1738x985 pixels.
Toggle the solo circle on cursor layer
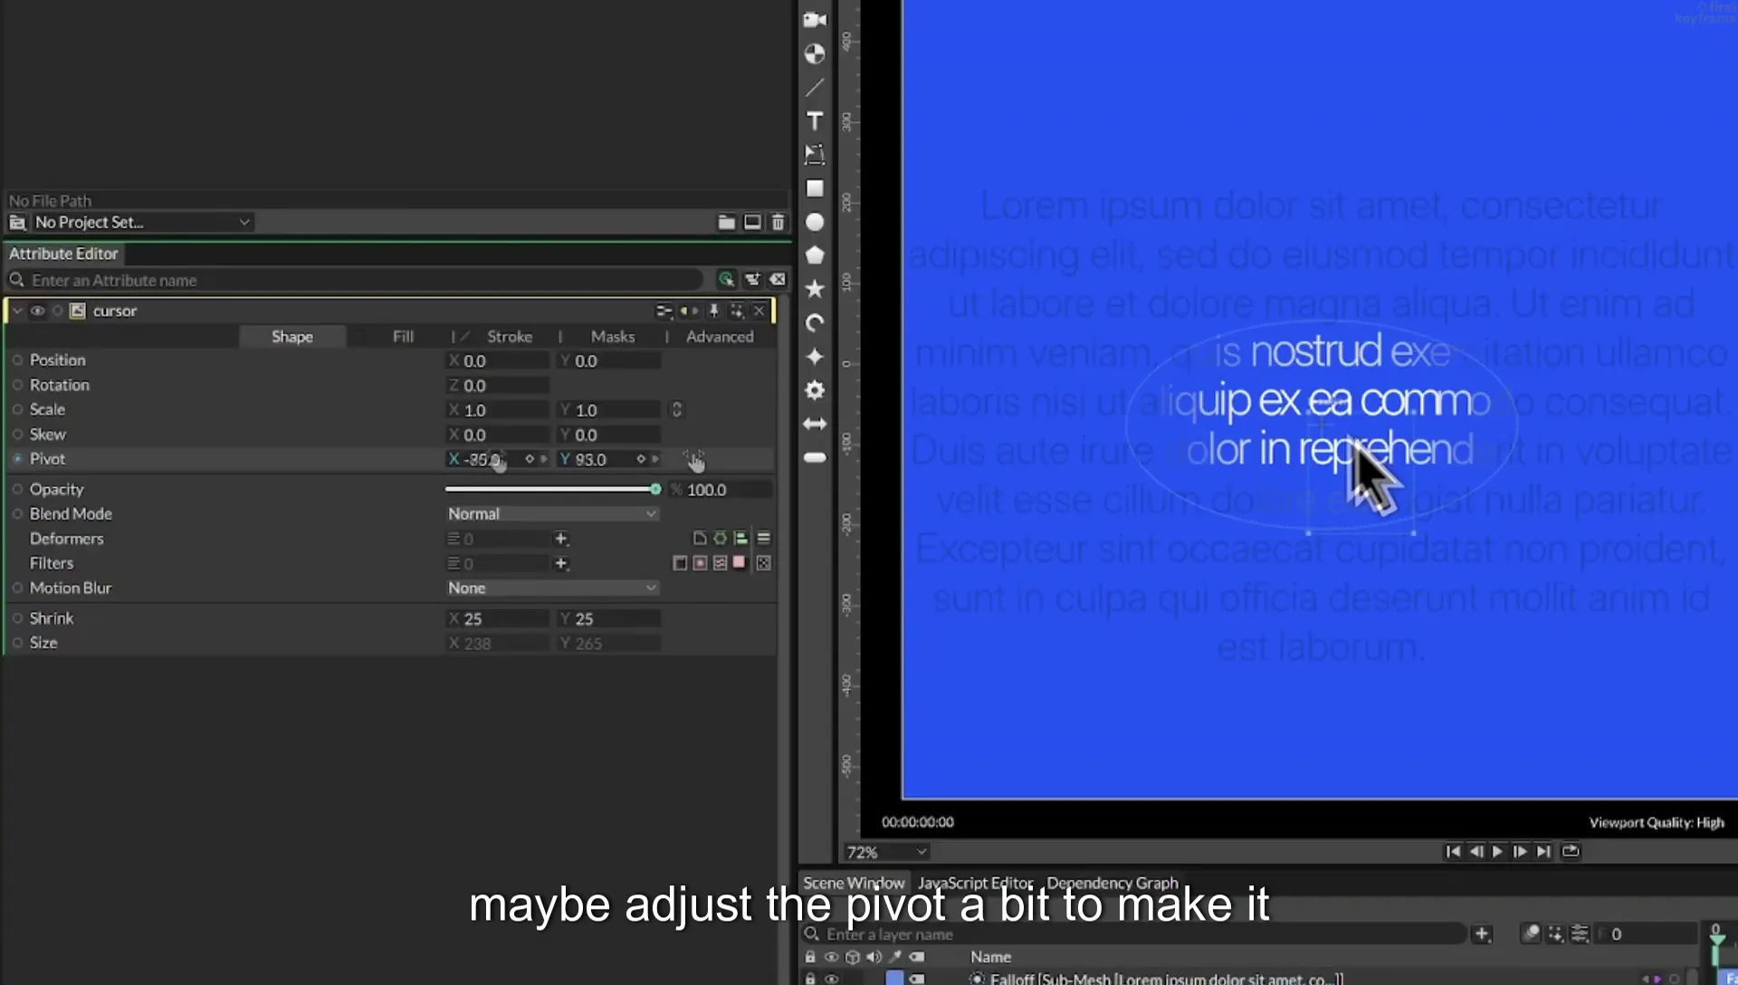point(57,311)
